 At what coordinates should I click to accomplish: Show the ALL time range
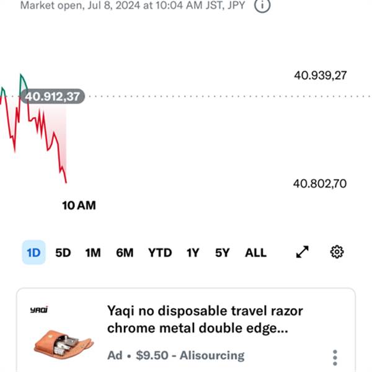255,253
